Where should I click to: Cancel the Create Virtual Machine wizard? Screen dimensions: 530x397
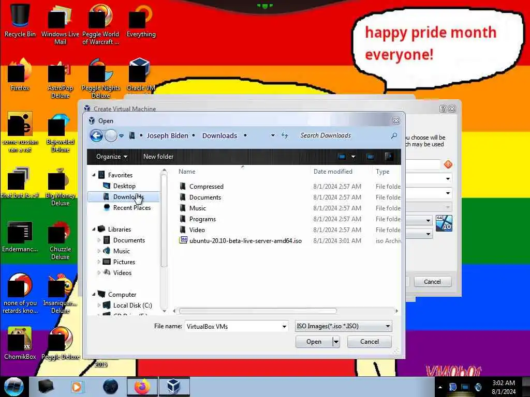(432, 282)
